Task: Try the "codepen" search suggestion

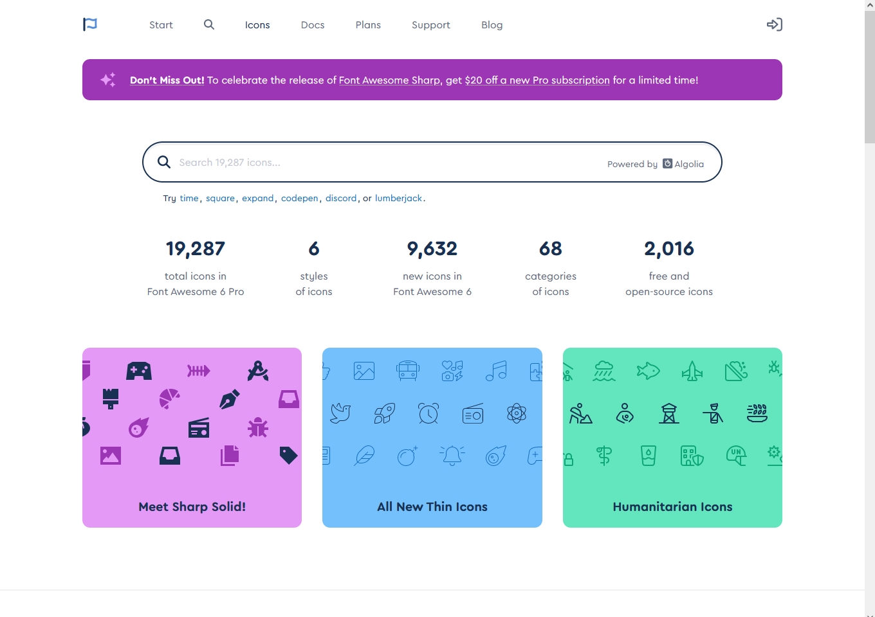Action: pos(300,198)
